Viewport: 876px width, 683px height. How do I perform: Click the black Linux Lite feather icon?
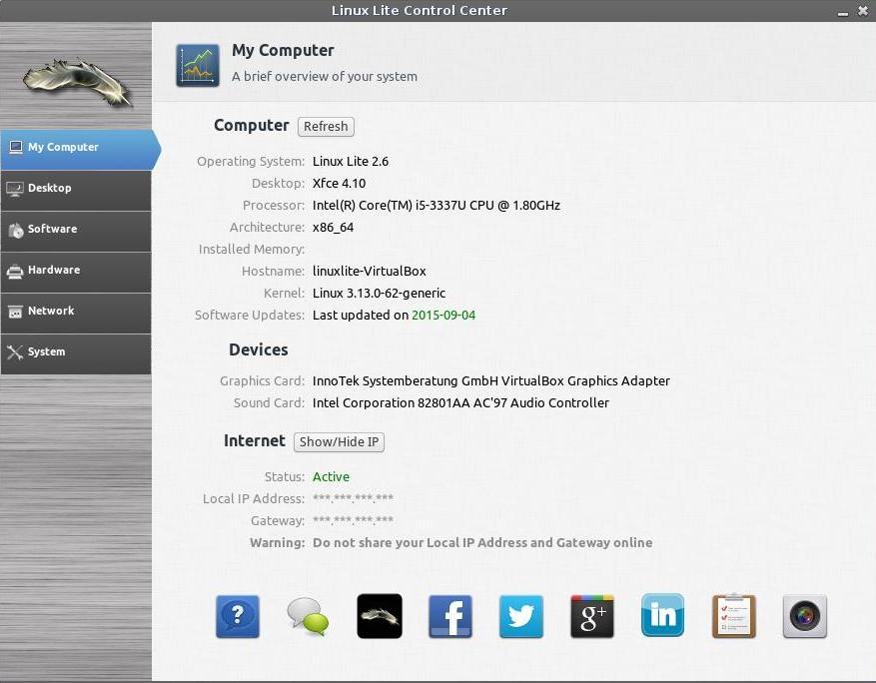coord(379,616)
